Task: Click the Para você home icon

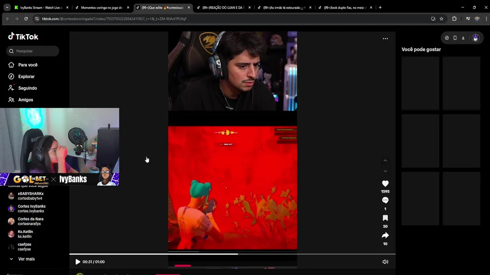Action: [x=11, y=65]
